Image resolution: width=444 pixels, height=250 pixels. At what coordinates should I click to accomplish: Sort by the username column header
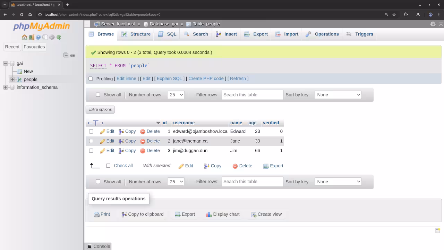(x=184, y=123)
